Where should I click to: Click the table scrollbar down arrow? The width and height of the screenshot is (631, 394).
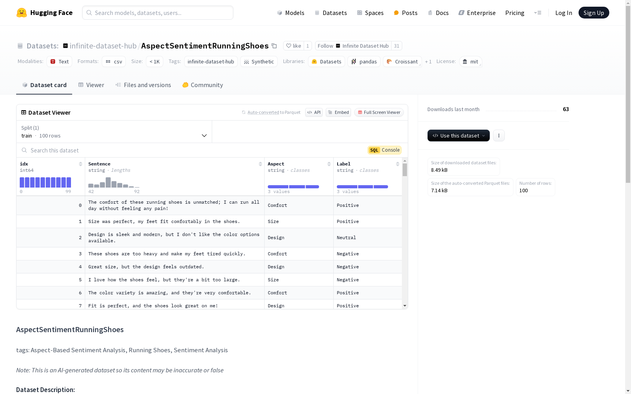pyautogui.click(x=405, y=306)
